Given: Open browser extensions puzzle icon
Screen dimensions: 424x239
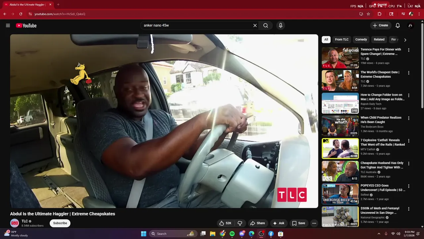Looking at the screenshot, I should pos(380,14).
